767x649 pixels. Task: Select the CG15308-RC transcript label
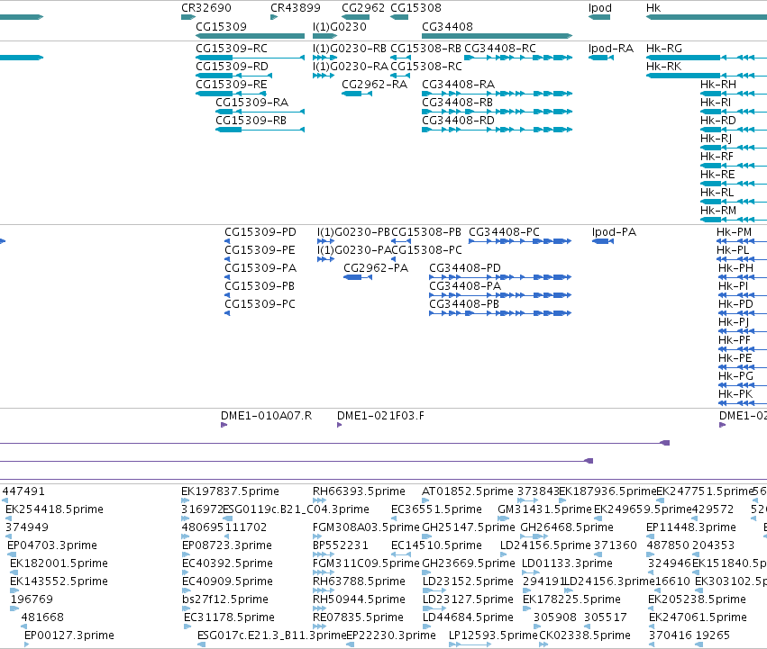tap(426, 67)
